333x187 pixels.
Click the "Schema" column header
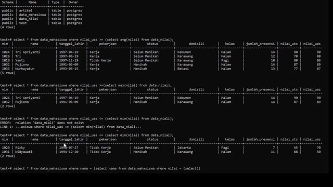pos(8,2)
